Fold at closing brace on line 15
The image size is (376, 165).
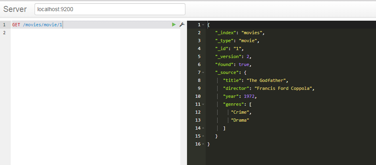coord(203,136)
